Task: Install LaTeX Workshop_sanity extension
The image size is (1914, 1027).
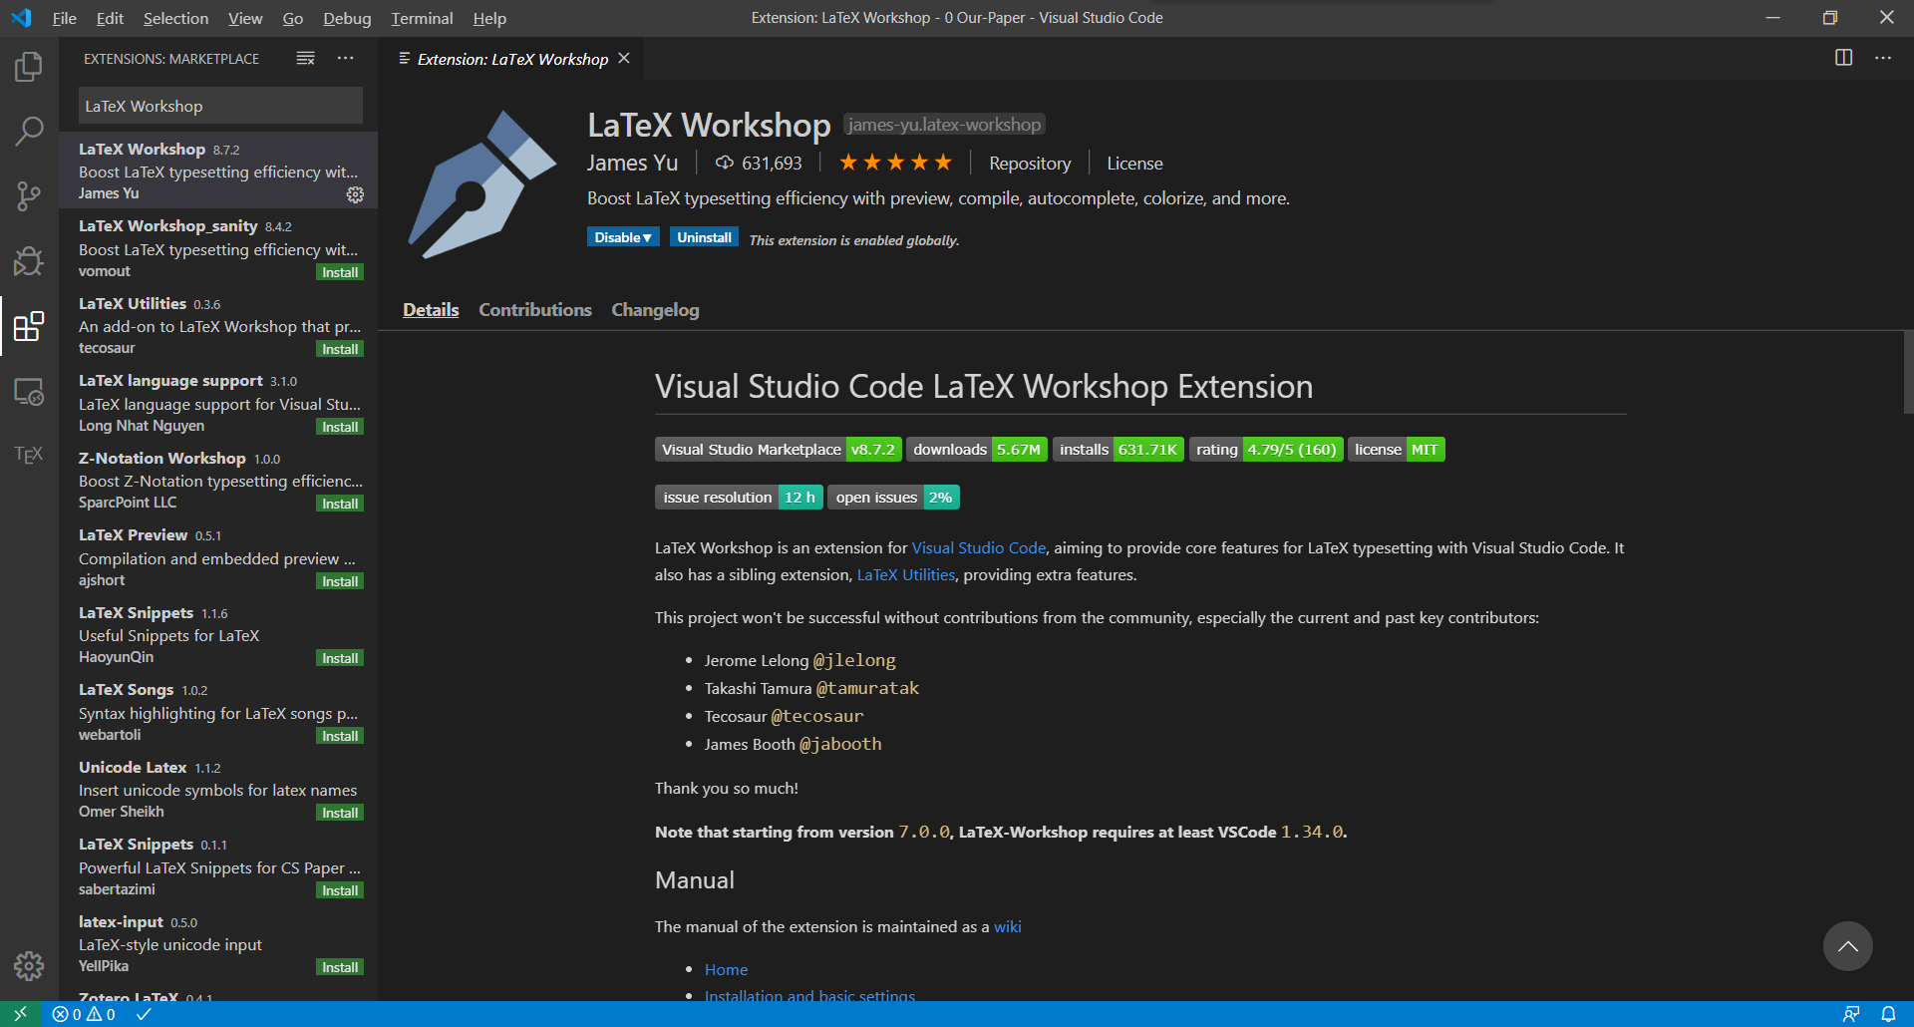Action: tap(340, 272)
